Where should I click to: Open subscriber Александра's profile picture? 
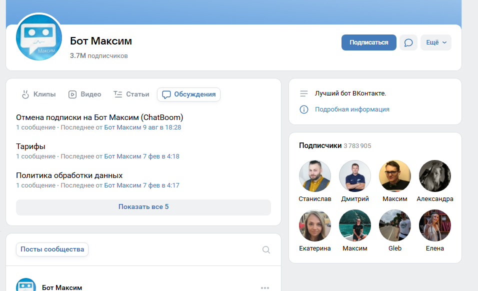434,176
